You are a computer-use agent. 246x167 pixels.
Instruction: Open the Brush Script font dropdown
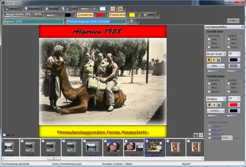point(225,54)
